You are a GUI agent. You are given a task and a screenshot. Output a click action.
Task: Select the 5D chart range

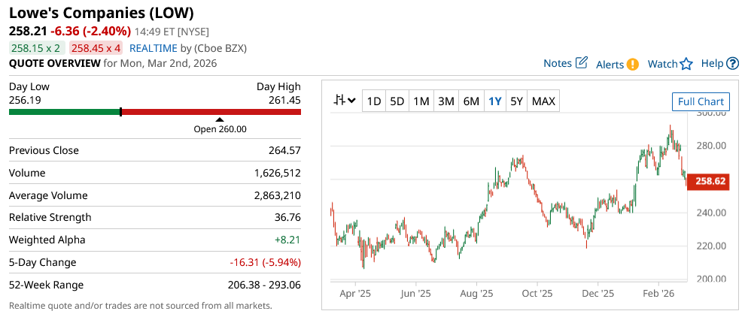[397, 101]
